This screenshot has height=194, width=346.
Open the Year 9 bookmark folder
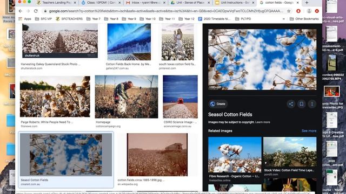129,19
